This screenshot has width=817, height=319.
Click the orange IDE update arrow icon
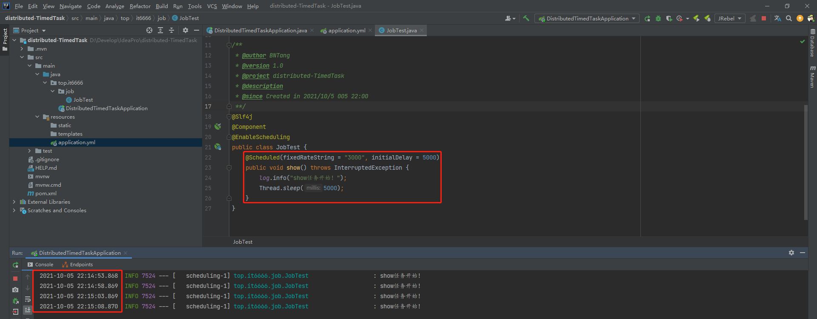[x=800, y=18]
